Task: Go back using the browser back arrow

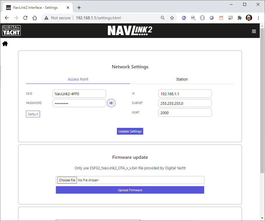Action: (7, 18)
